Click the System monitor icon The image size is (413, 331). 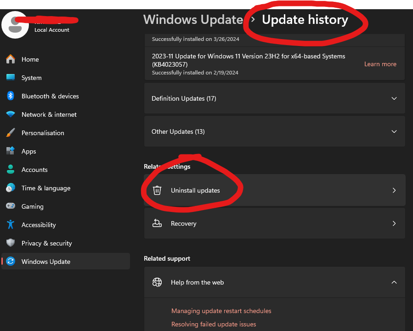point(11,78)
